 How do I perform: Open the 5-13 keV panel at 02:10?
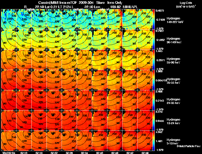click(x=24, y=141)
